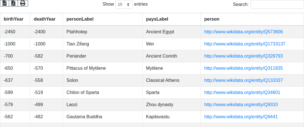This screenshot has width=304, height=127.
Task: Focus the Search input field
Action: (277, 5)
